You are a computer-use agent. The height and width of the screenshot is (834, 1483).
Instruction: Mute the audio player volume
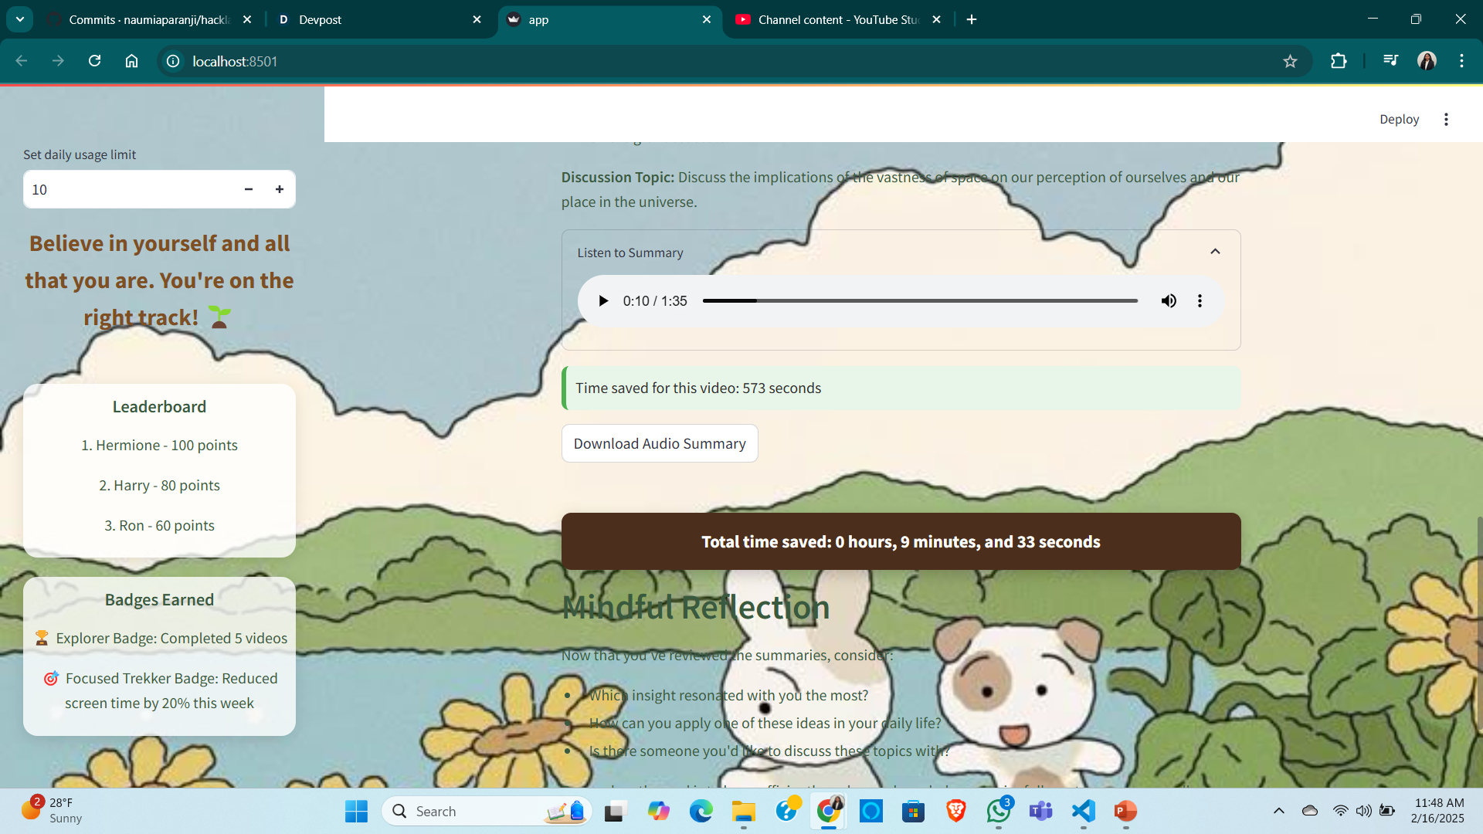click(1169, 301)
